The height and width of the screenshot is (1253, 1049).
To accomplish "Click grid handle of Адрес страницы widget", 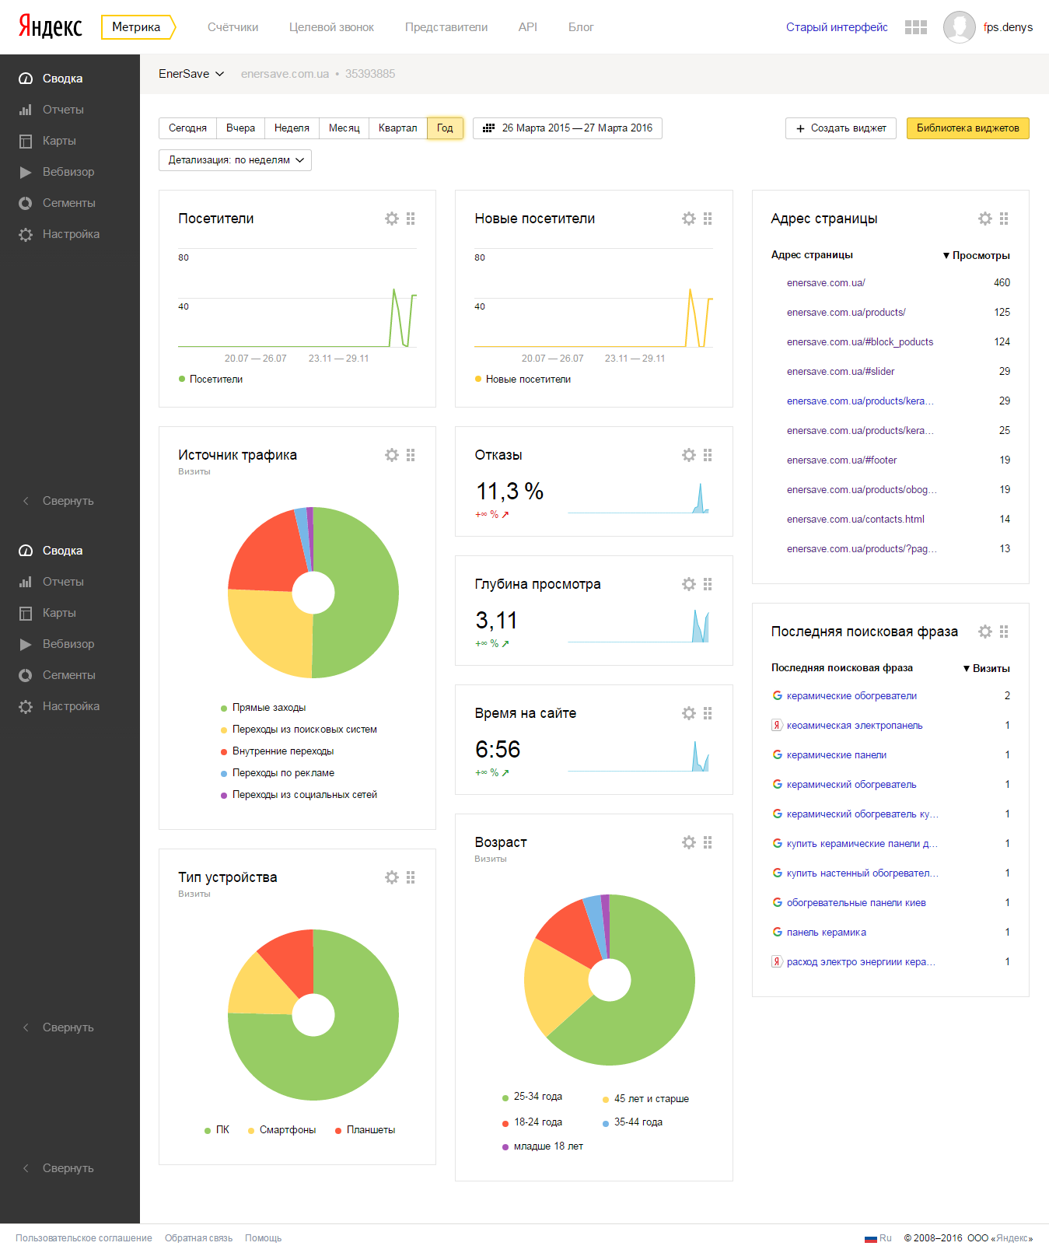I will pos(1004,219).
